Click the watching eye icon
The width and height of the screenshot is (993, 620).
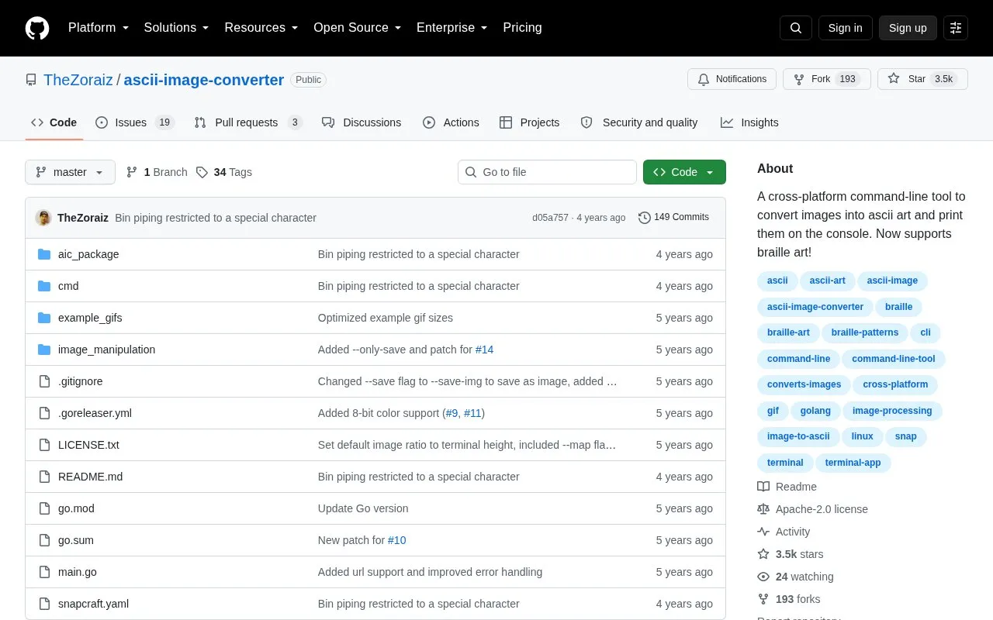point(763,577)
